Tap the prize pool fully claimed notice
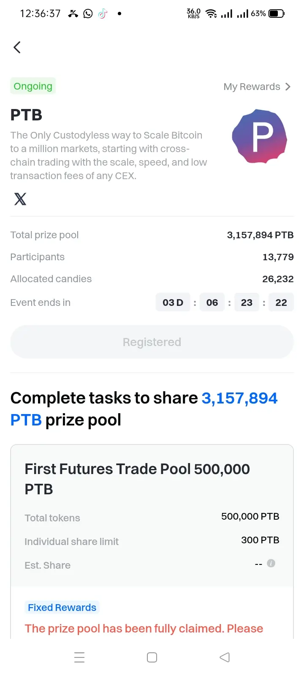Image resolution: width=304 pixels, height=676 pixels. 144,629
